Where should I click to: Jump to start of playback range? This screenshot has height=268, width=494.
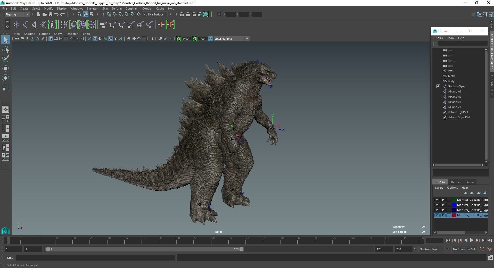pos(448,240)
